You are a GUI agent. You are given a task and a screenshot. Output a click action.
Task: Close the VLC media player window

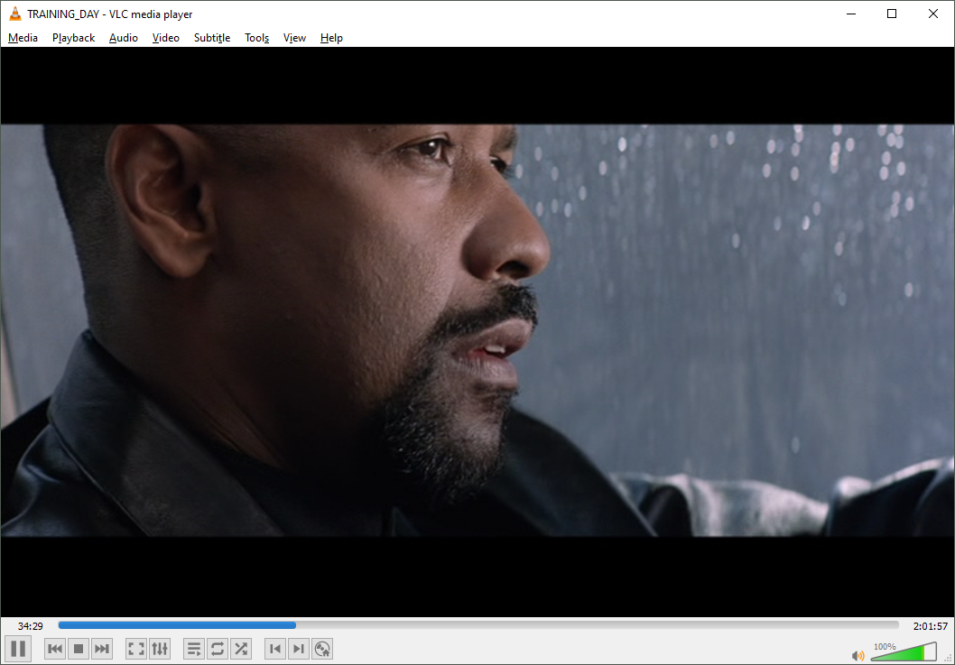click(x=932, y=14)
